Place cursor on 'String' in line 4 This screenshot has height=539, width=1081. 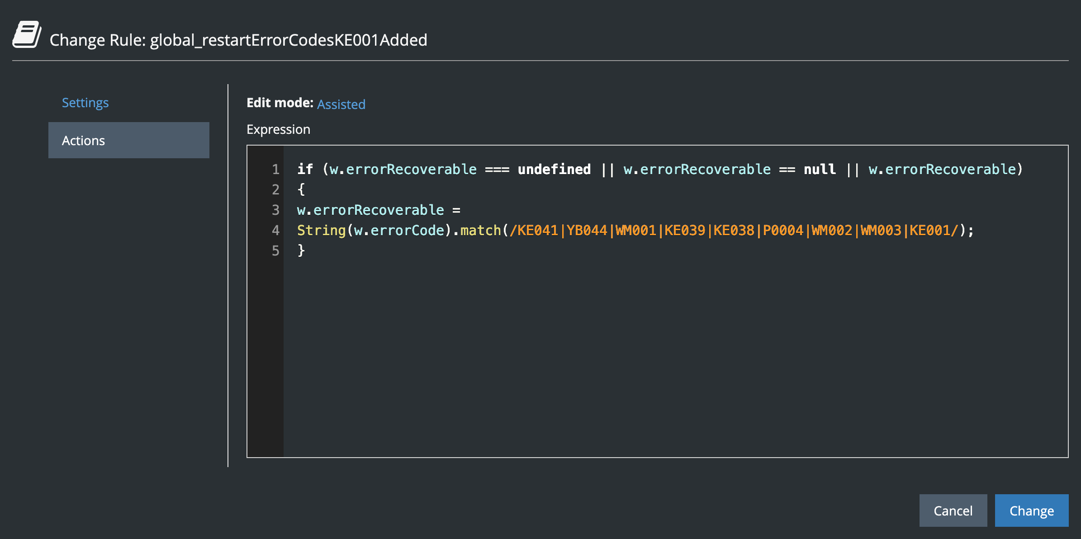(321, 230)
